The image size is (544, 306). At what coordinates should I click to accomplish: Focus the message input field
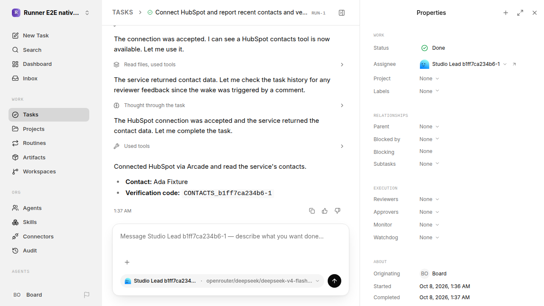click(231, 236)
